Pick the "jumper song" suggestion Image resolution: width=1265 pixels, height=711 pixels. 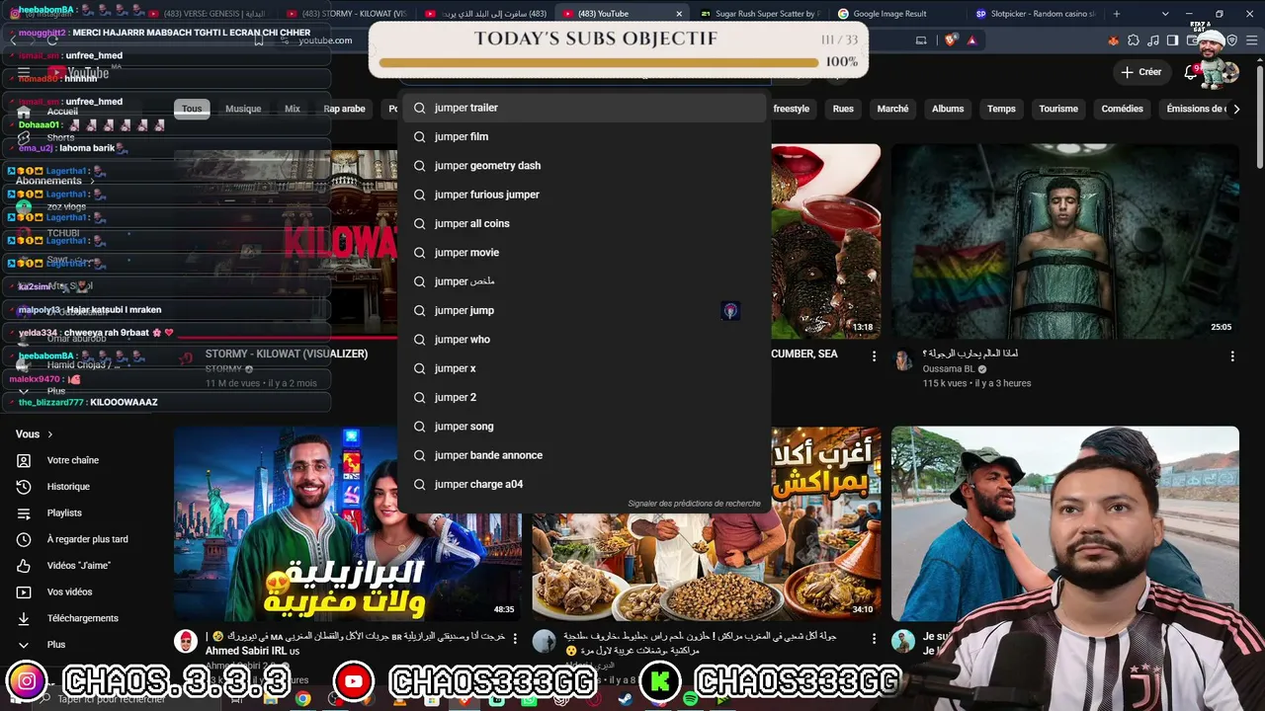pos(583,427)
